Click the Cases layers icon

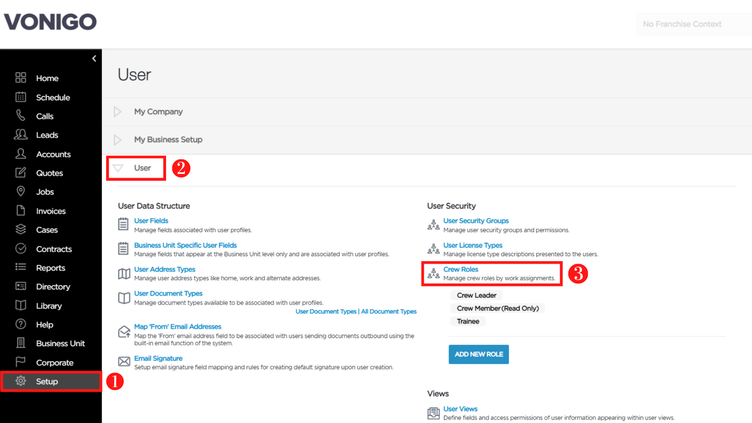coord(20,230)
